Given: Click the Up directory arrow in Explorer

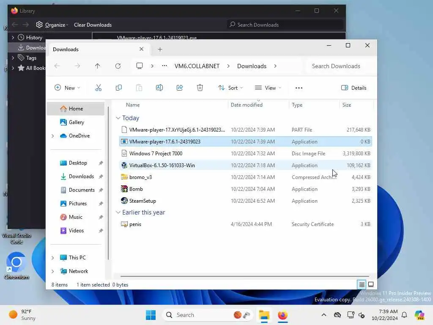Looking at the screenshot, I should point(98,66).
